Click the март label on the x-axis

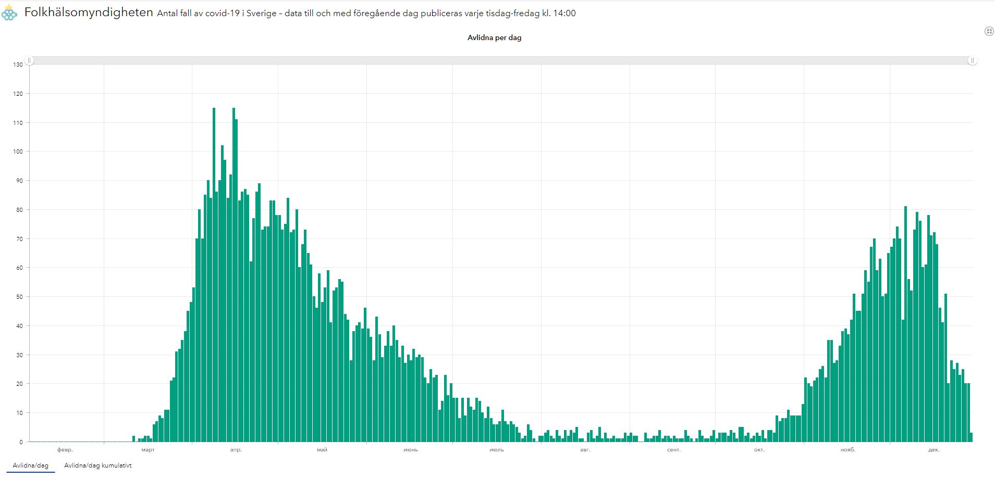(x=148, y=450)
